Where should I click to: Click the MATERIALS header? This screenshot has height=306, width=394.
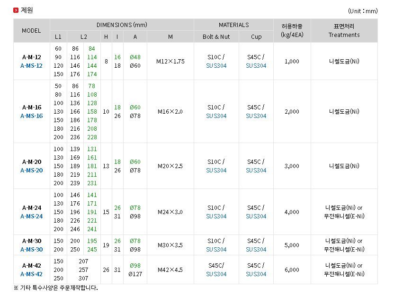(x=233, y=25)
